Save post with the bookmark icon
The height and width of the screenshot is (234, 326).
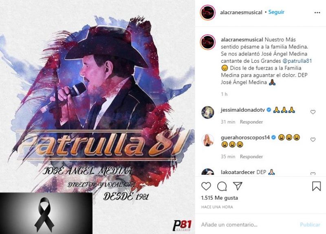317,186
